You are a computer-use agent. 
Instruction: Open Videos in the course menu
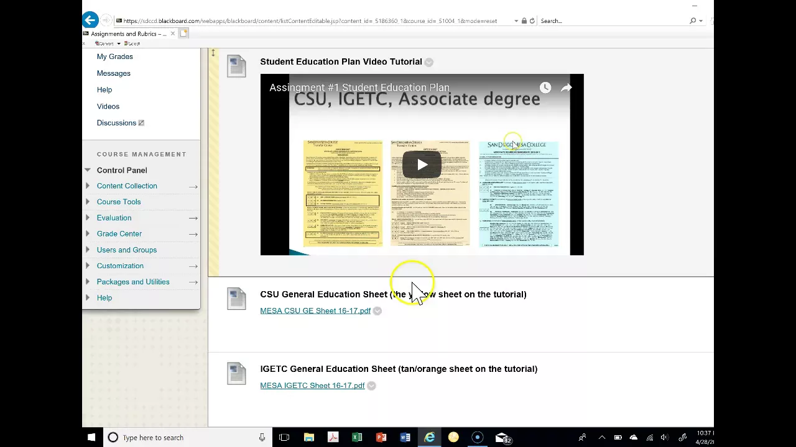(108, 106)
